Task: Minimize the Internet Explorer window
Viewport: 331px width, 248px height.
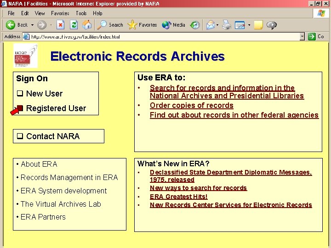Action: tap(311, 4)
